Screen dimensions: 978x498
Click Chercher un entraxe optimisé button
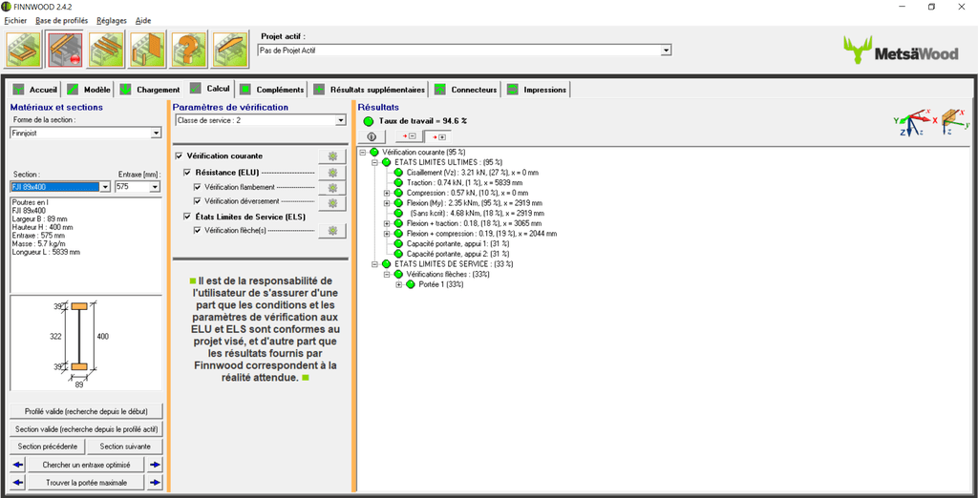point(87,465)
